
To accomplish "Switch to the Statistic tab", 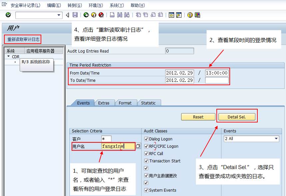I will pos(148,103).
